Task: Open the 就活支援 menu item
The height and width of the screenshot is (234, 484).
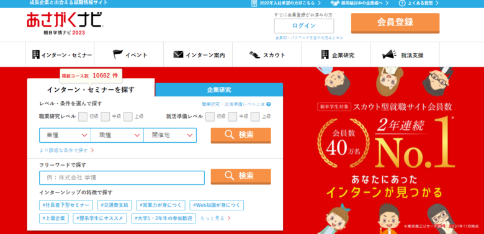Action: pyautogui.click(x=405, y=55)
